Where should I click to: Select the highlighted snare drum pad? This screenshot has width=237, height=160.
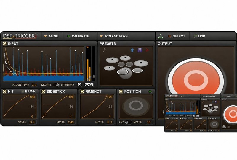coord(122,72)
